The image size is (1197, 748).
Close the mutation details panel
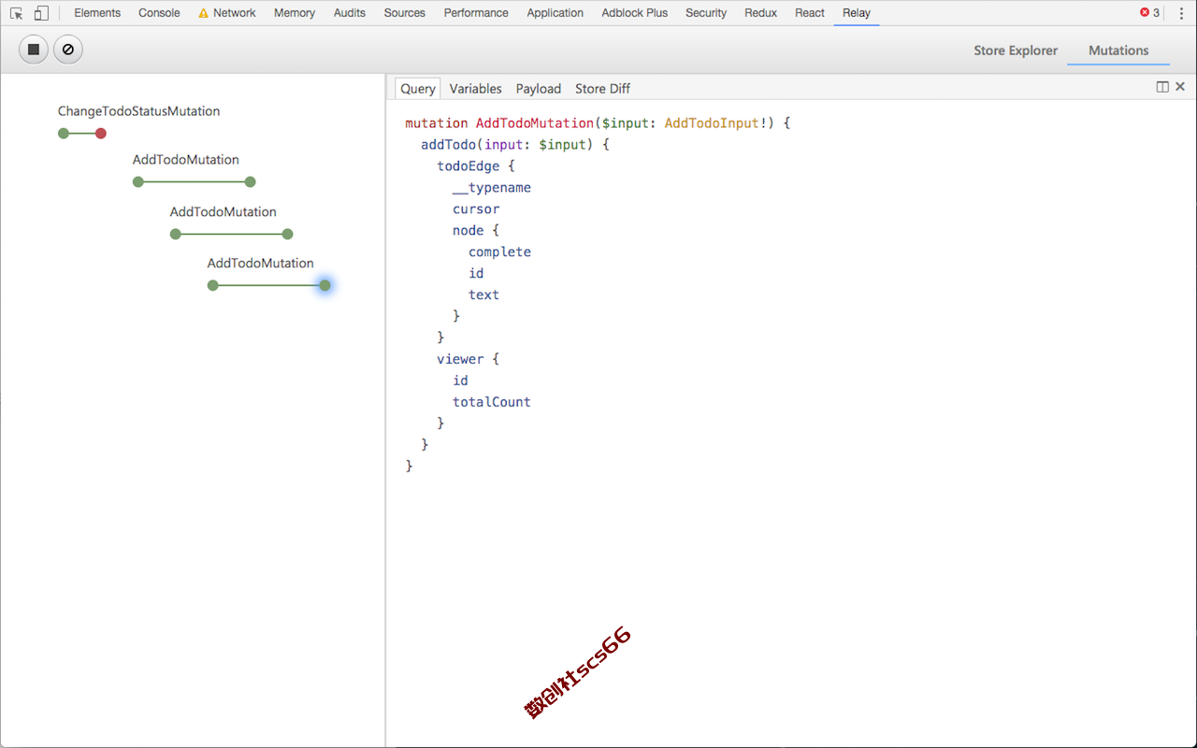tap(1180, 87)
